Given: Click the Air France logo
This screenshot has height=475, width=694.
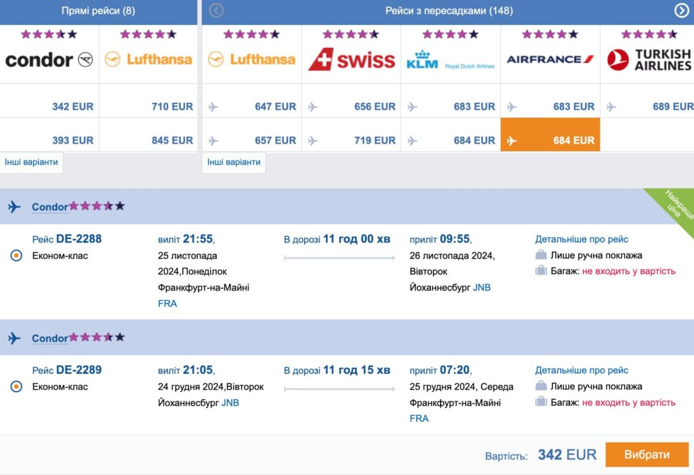Looking at the screenshot, I should click(x=550, y=60).
